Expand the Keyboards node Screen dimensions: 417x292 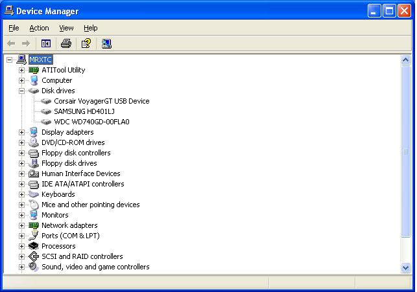(21, 194)
